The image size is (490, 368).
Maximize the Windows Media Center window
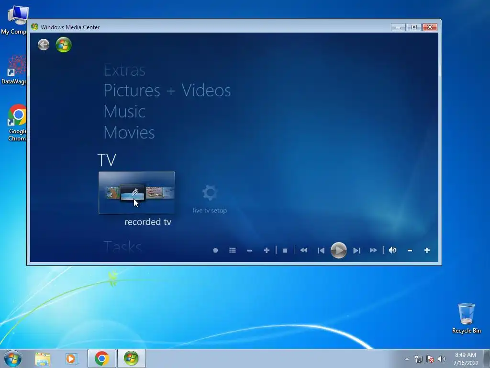414,27
